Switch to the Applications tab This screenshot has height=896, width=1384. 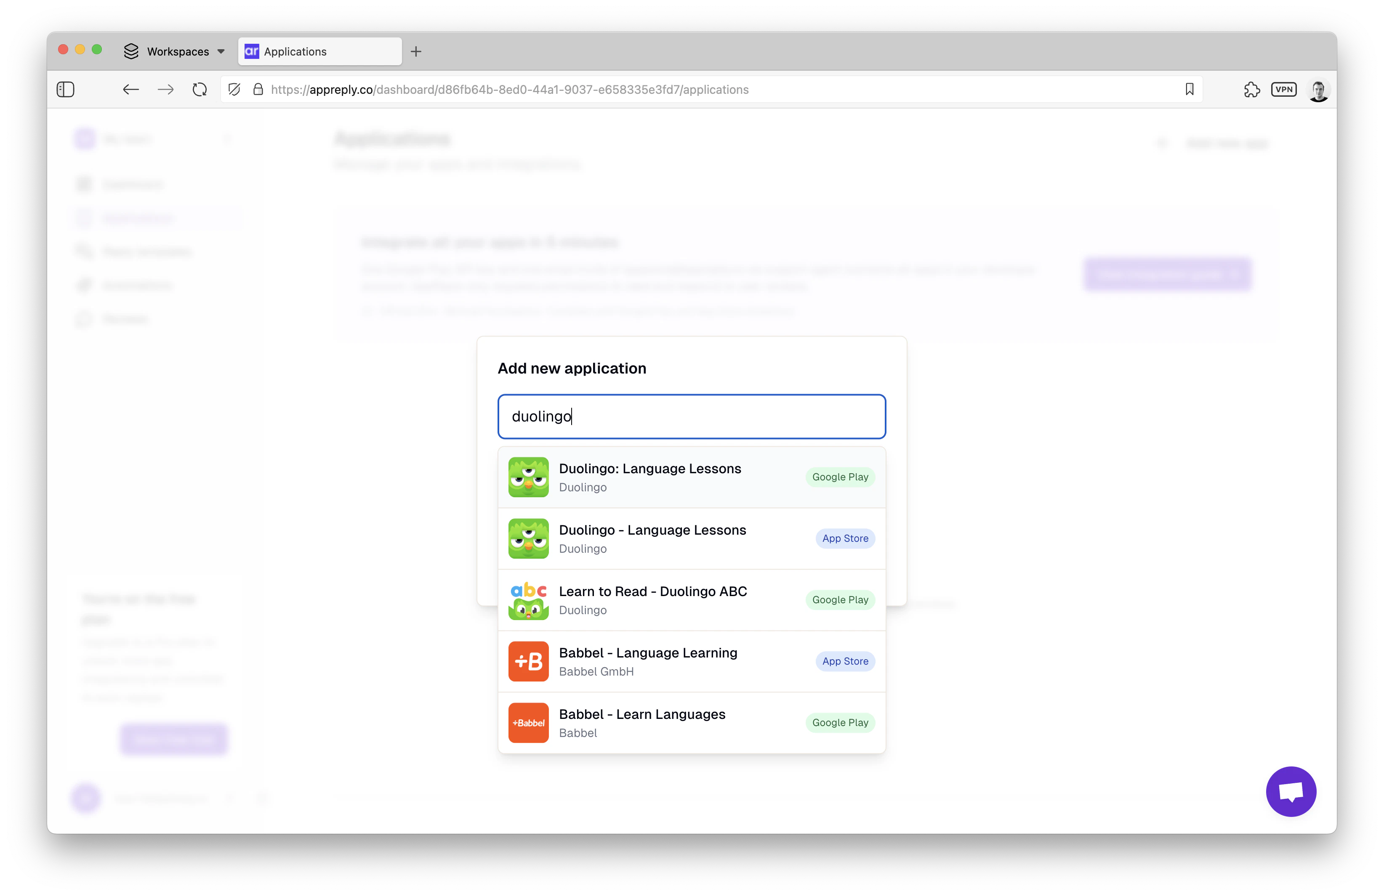click(x=320, y=52)
